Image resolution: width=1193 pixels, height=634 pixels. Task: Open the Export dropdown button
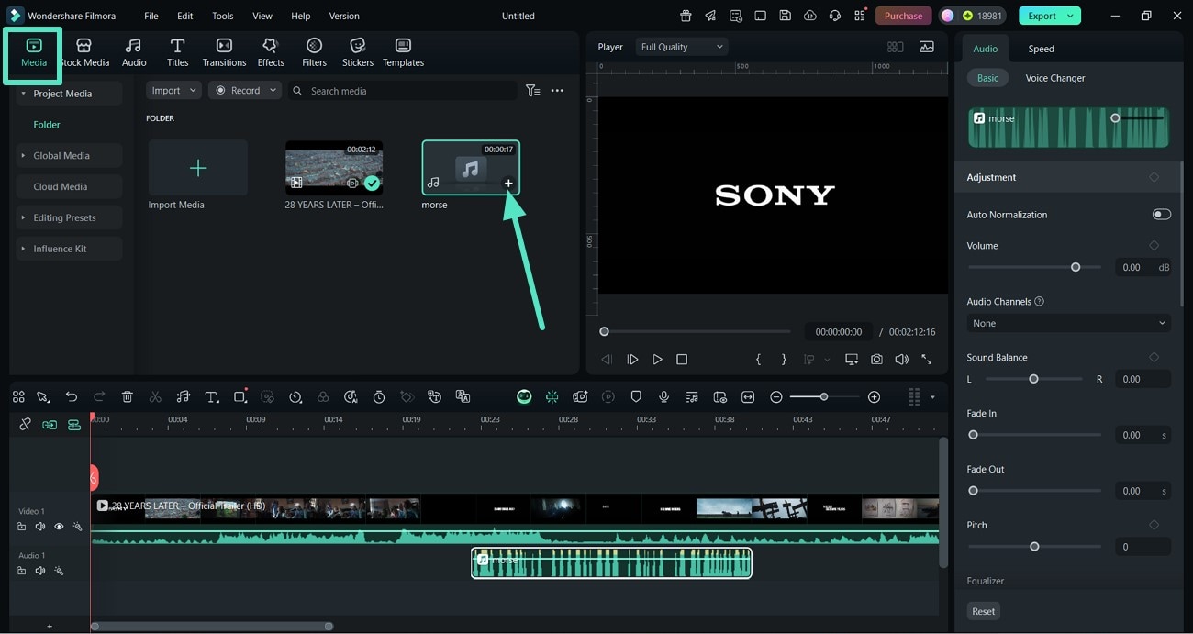coord(1049,16)
